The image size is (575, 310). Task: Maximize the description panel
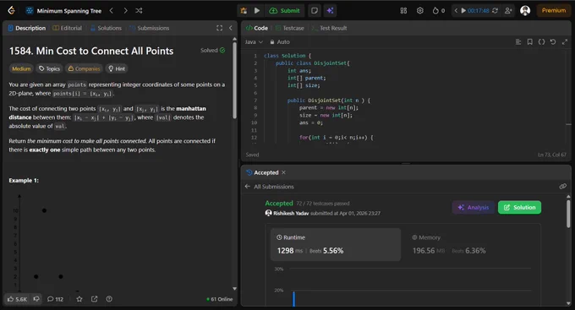[x=219, y=28]
